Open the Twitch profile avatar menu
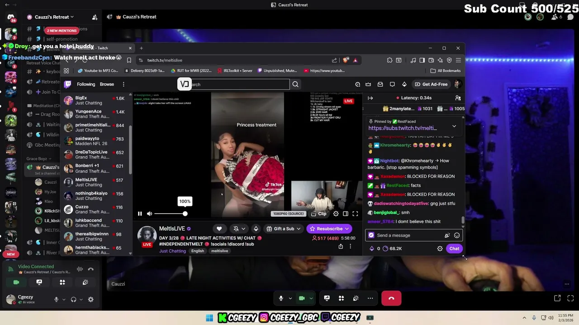Image resolution: width=579 pixels, height=325 pixels. pyautogui.click(x=457, y=84)
